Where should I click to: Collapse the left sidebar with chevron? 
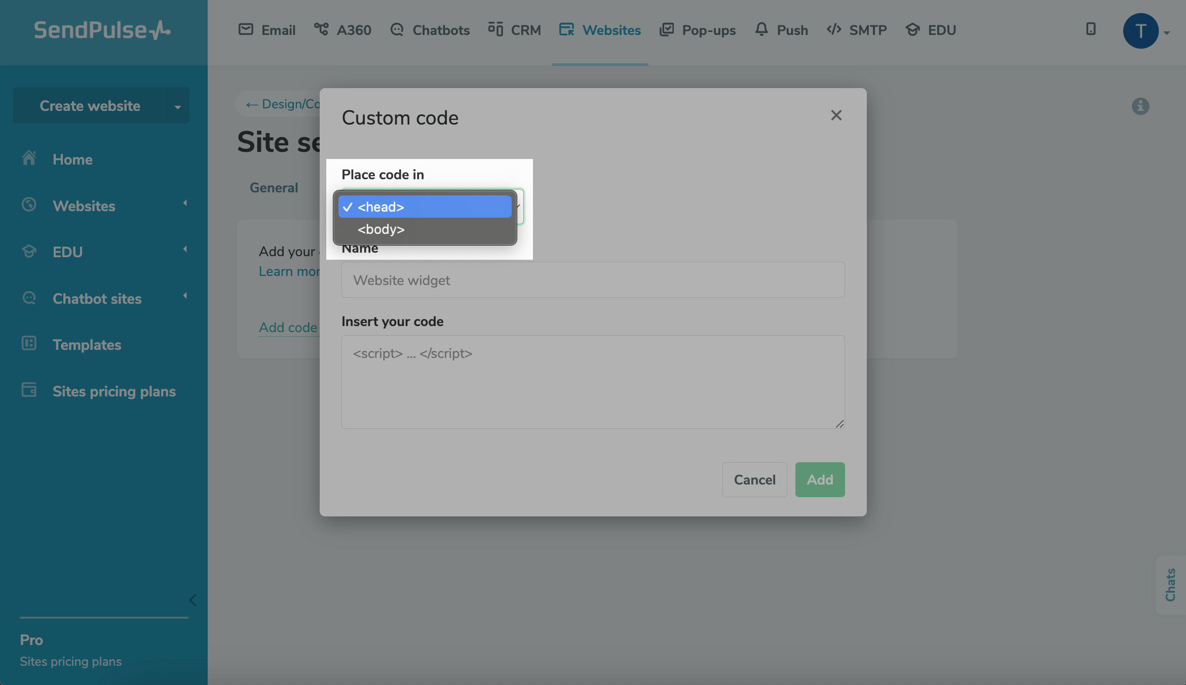(x=193, y=600)
